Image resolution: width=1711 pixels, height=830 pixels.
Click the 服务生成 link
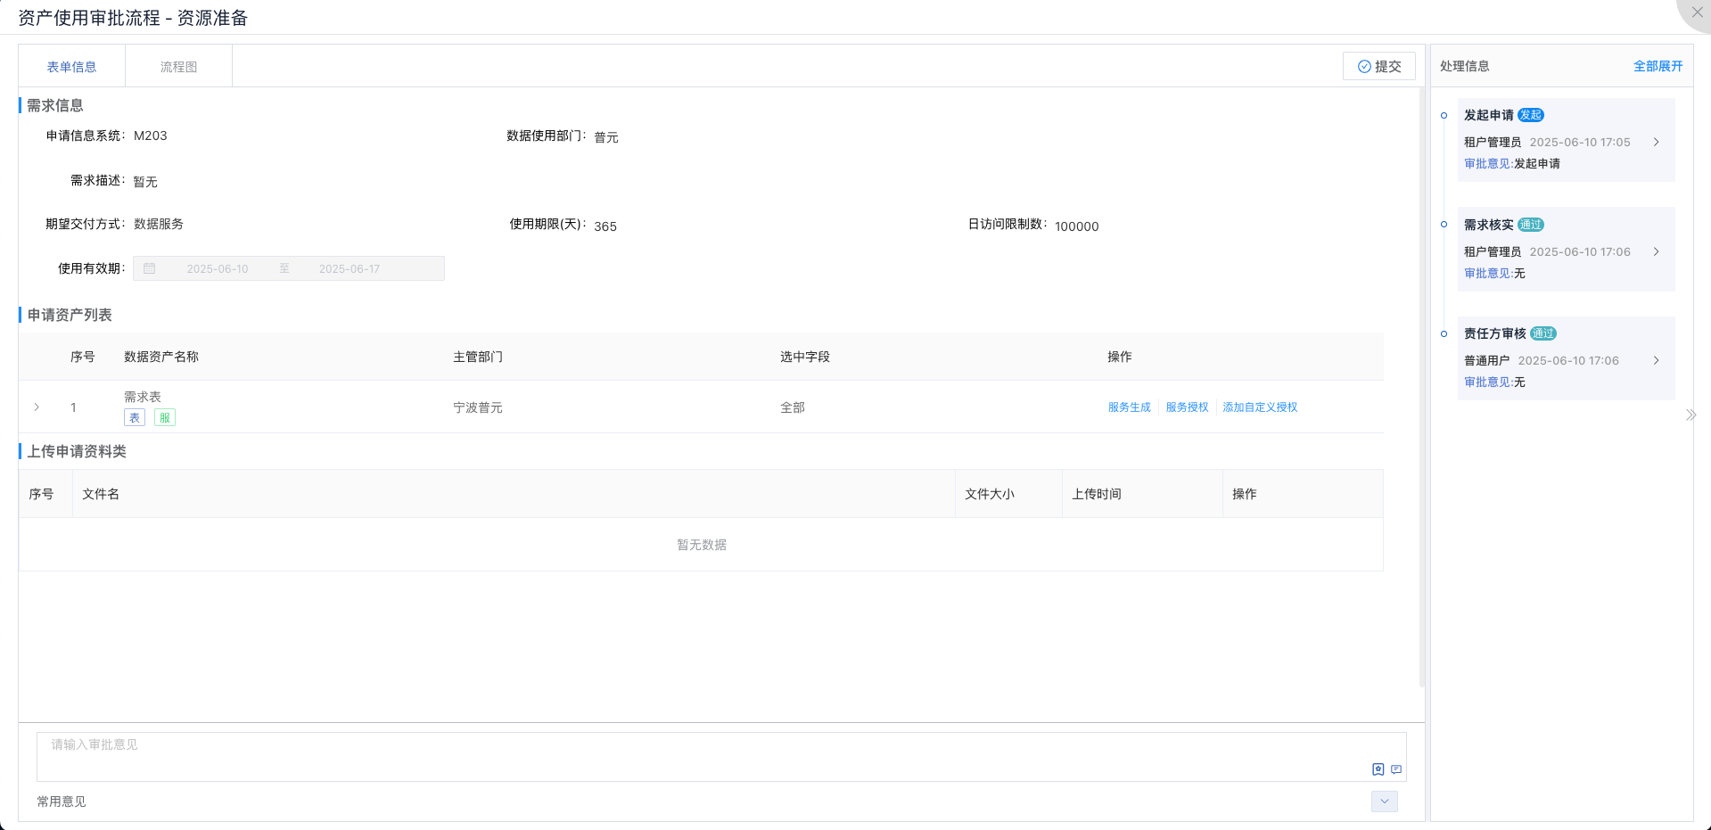1129,407
